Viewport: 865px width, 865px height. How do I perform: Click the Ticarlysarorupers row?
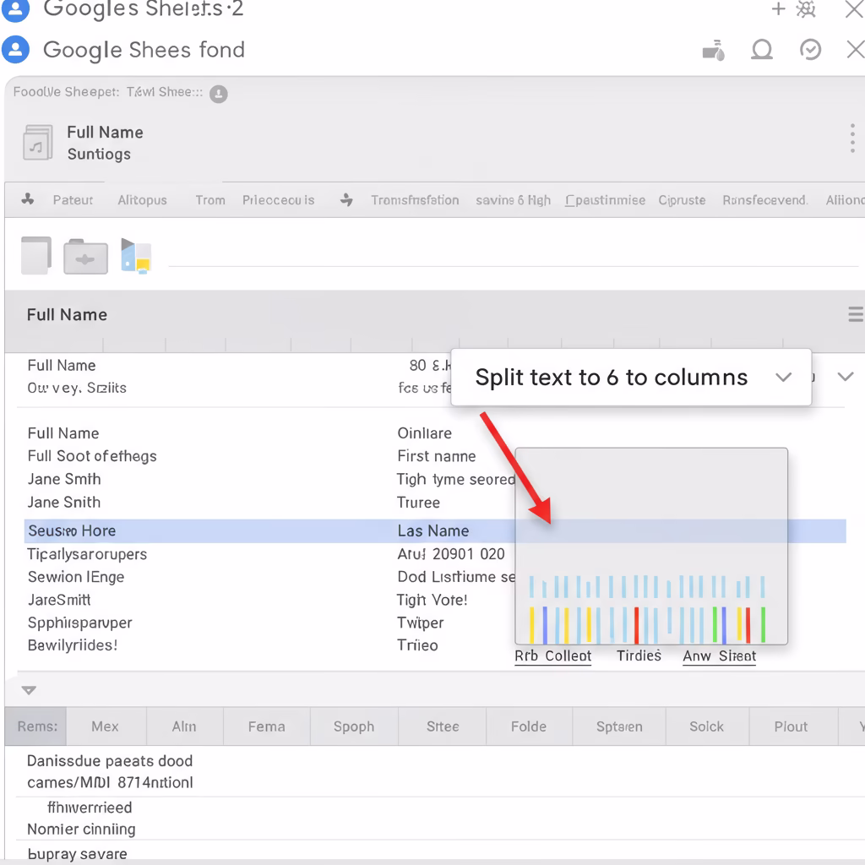coord(87,554)
